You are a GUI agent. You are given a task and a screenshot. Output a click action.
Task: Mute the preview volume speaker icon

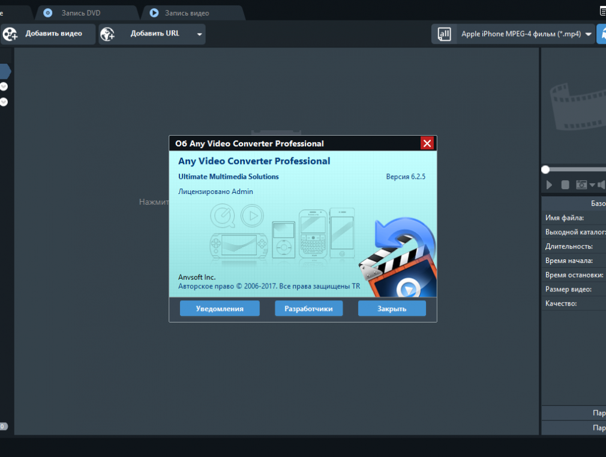pos(601,185)
